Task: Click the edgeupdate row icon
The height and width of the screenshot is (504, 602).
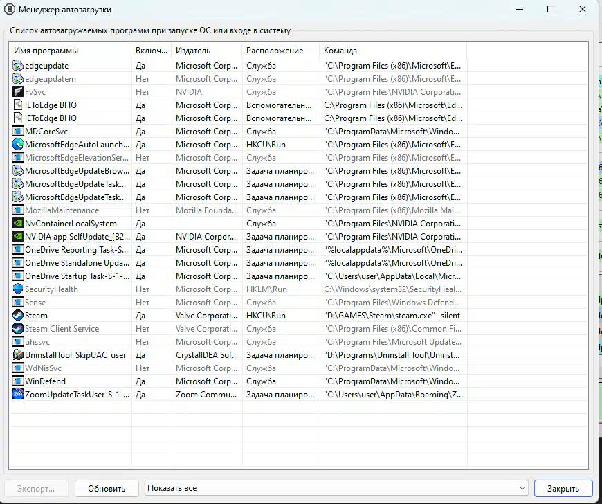Action: pos(18,66)
